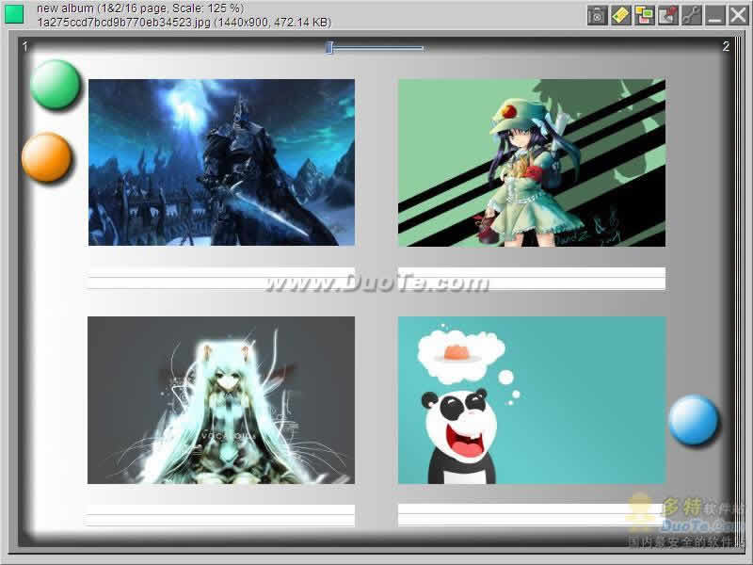The height and width of the screenshot is (565, 753).
Task: Select the green-hat anime girl photo
Action: coord(532,163)
